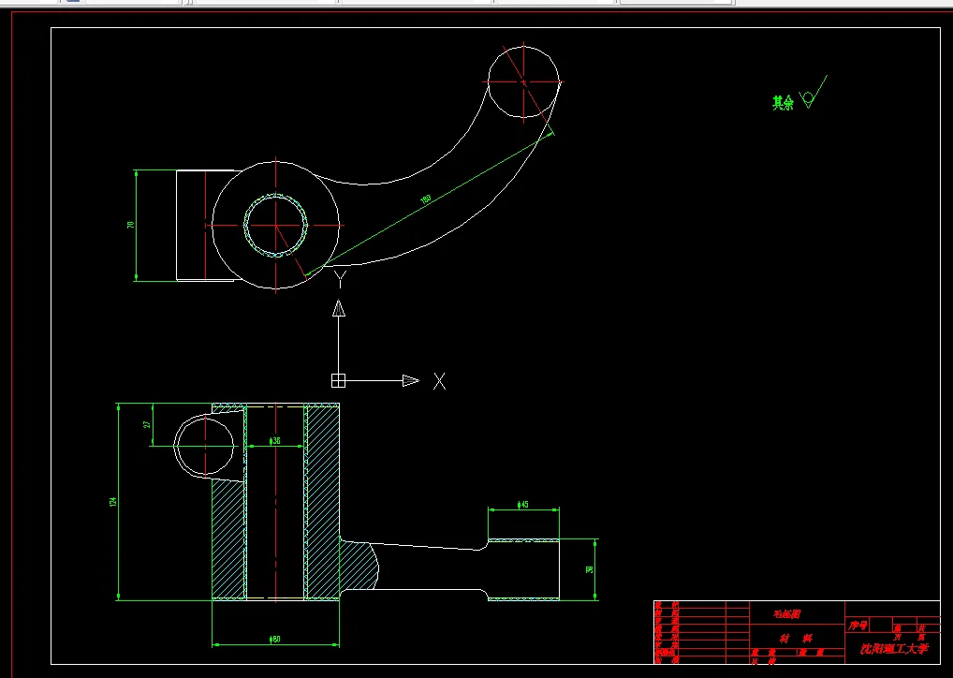Select the 70 dimension text
The width and height of the screenshot is (953, 678).
click(130, 225)
